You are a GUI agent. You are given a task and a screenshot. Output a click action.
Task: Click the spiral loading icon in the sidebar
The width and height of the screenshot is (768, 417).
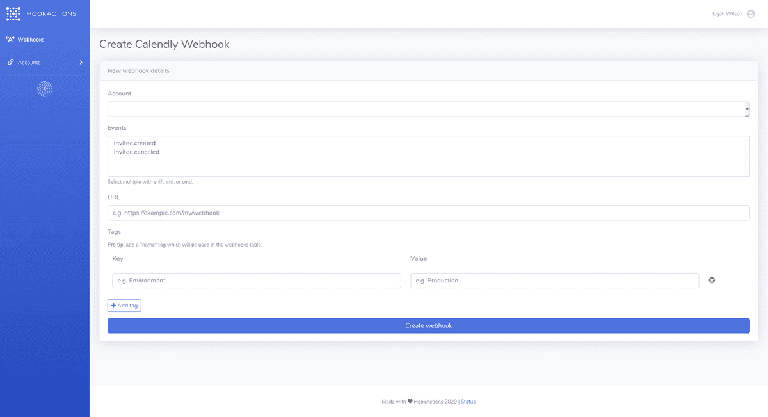[x=44, y=88]
